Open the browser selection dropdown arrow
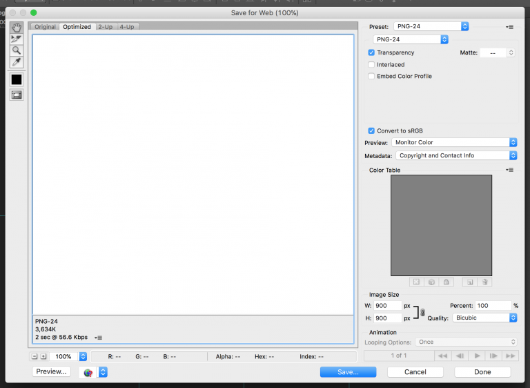The width and height of the screenshot is (530, 388). click(x=103, y=372)
